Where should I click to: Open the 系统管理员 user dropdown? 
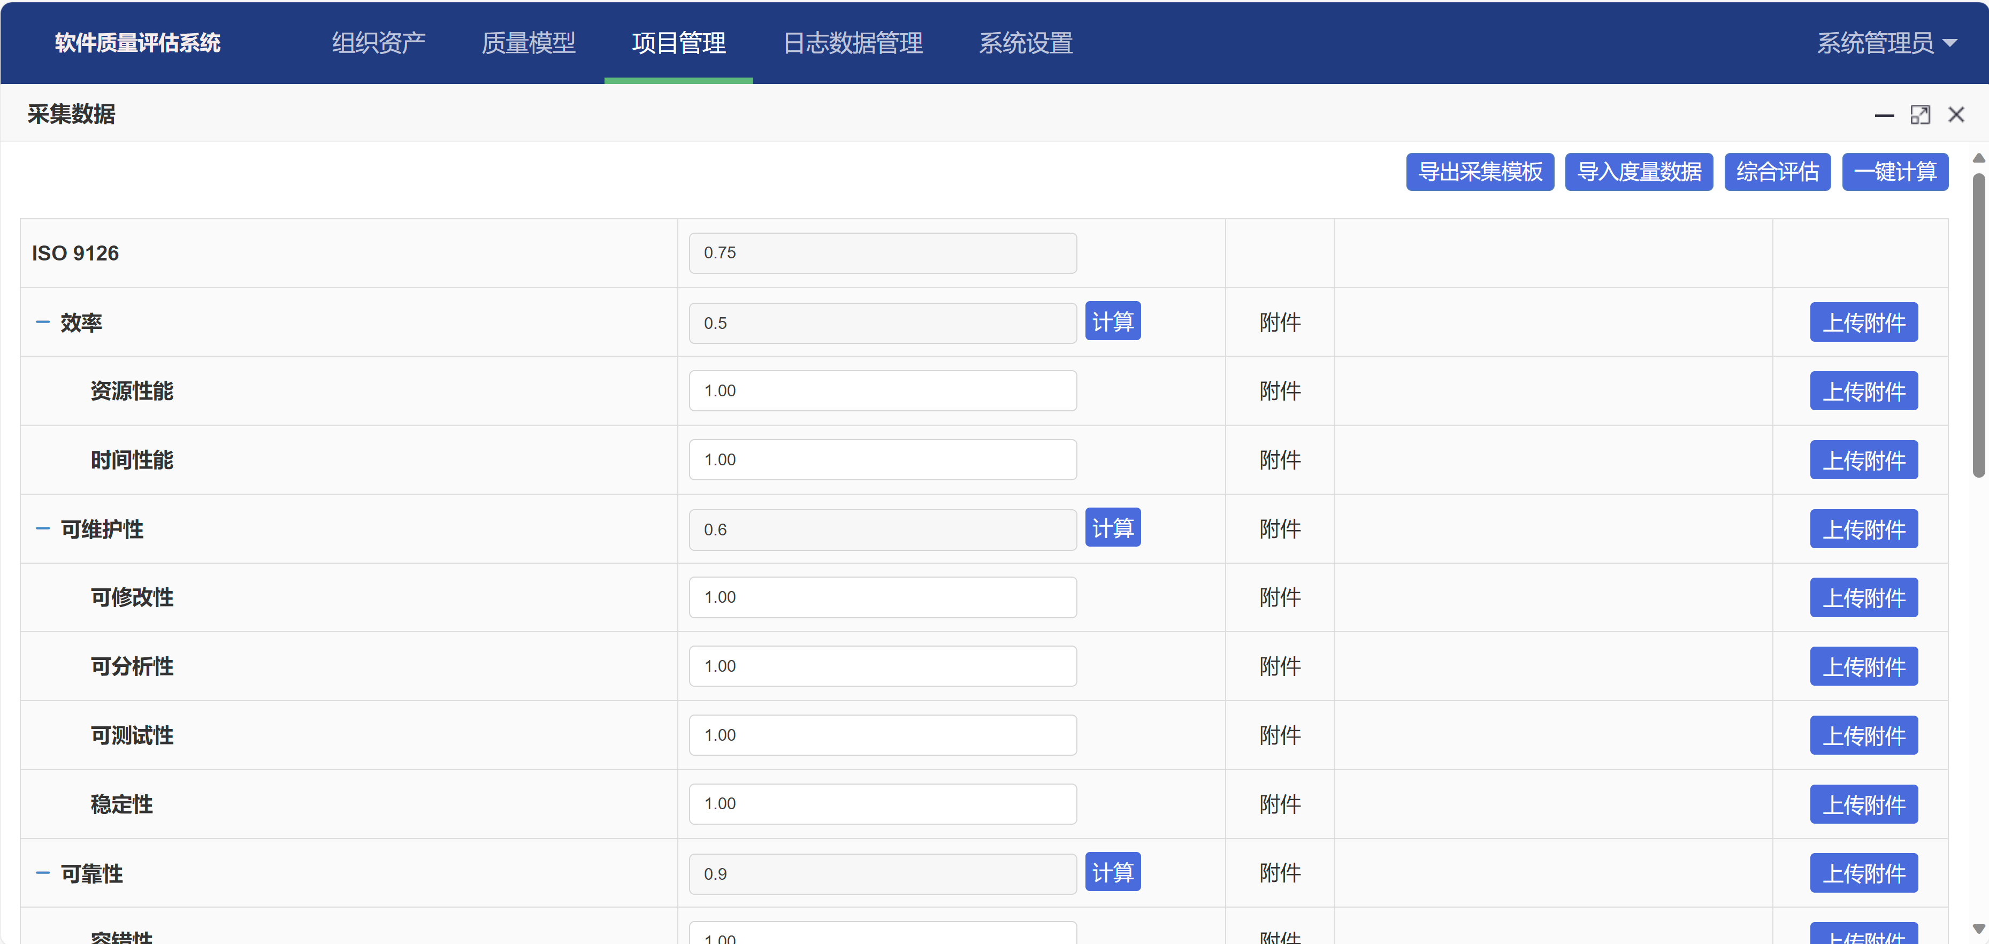coord(1885,43)
